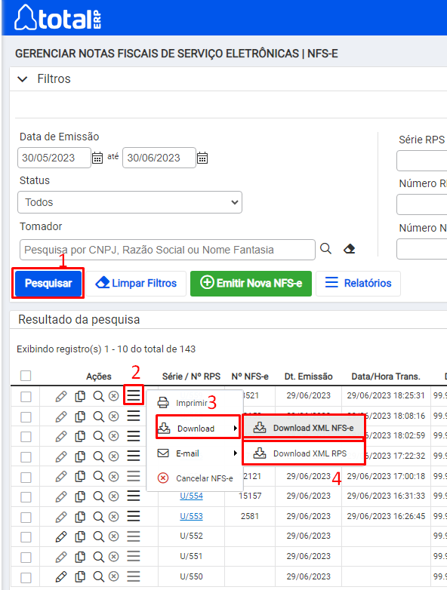Image resolution: width=447 pixels, height=590 pixels.
Task: Clear the Tomador field with eraser icon
Action: (349, 249)
